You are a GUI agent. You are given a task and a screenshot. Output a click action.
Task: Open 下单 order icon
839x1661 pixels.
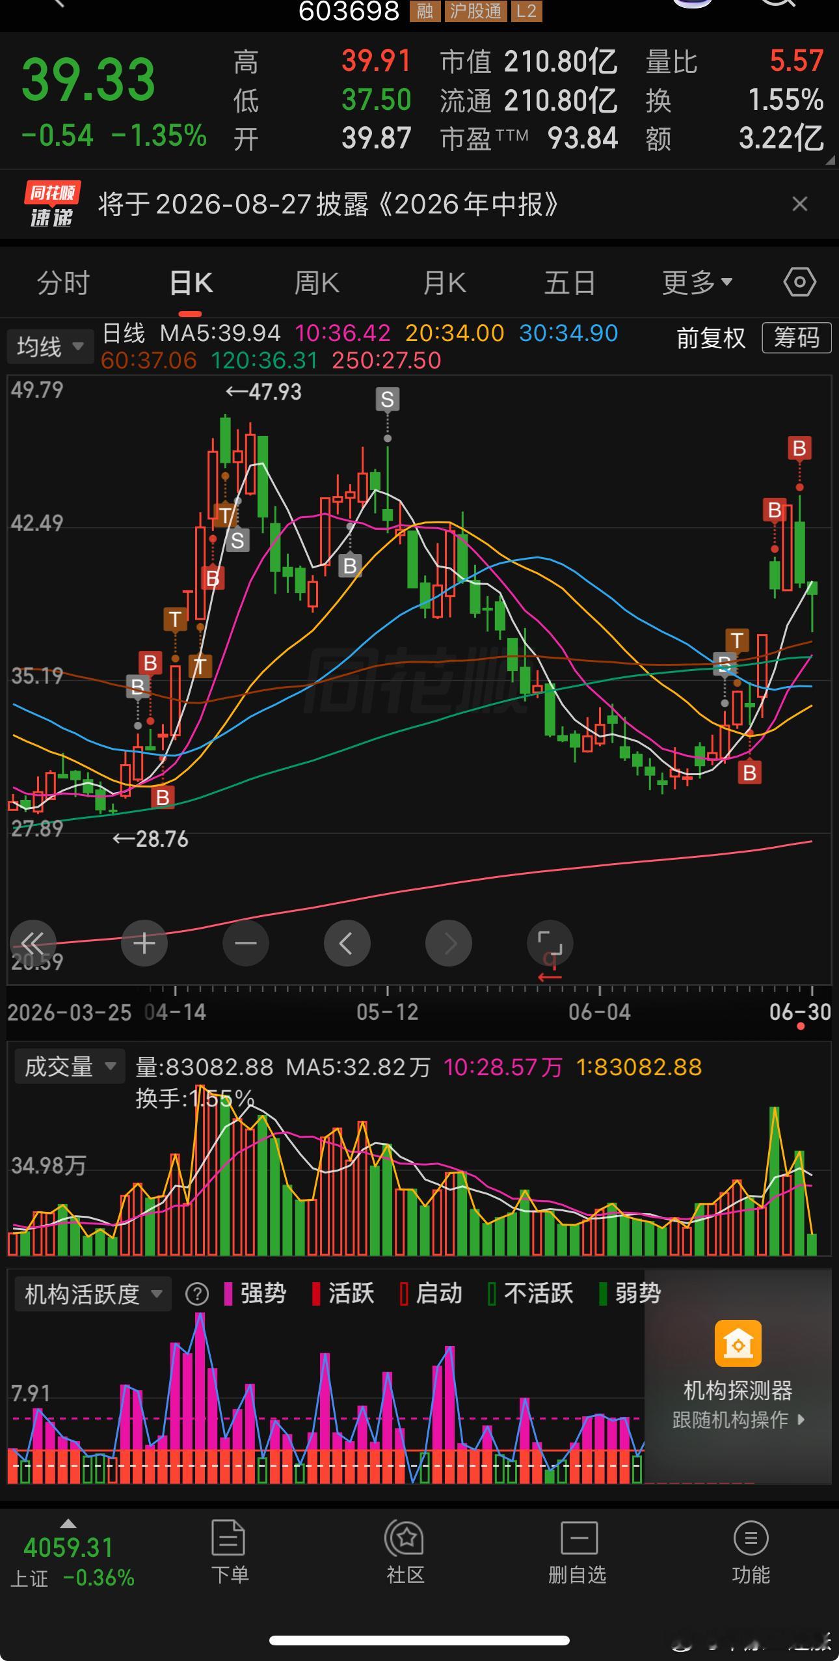pos(229,1538)
